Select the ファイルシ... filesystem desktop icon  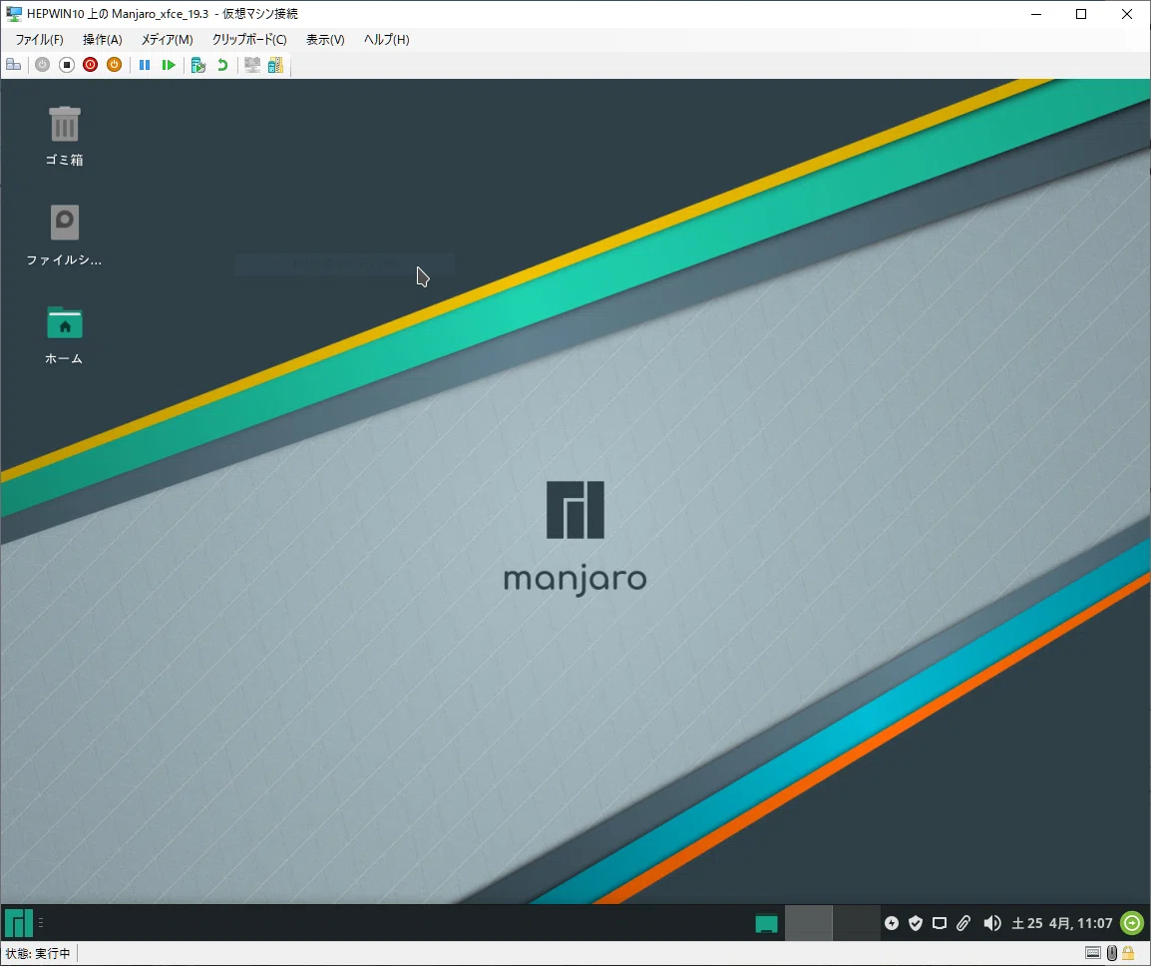point(65,236)
